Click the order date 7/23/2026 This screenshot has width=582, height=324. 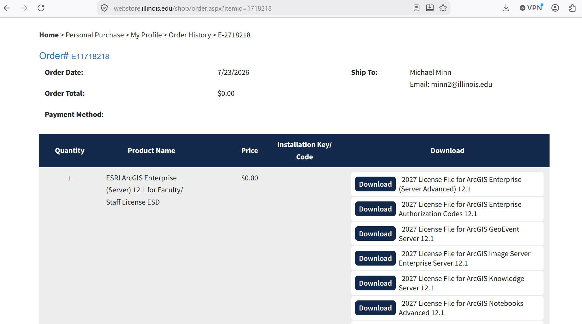point(233,73)
